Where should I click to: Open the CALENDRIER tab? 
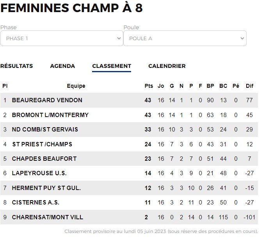(x=167, y=66)
